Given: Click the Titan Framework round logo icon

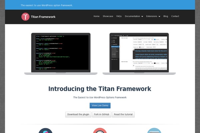Looking at the screenshot, I should pyautogui.click(x=25, y=17).
